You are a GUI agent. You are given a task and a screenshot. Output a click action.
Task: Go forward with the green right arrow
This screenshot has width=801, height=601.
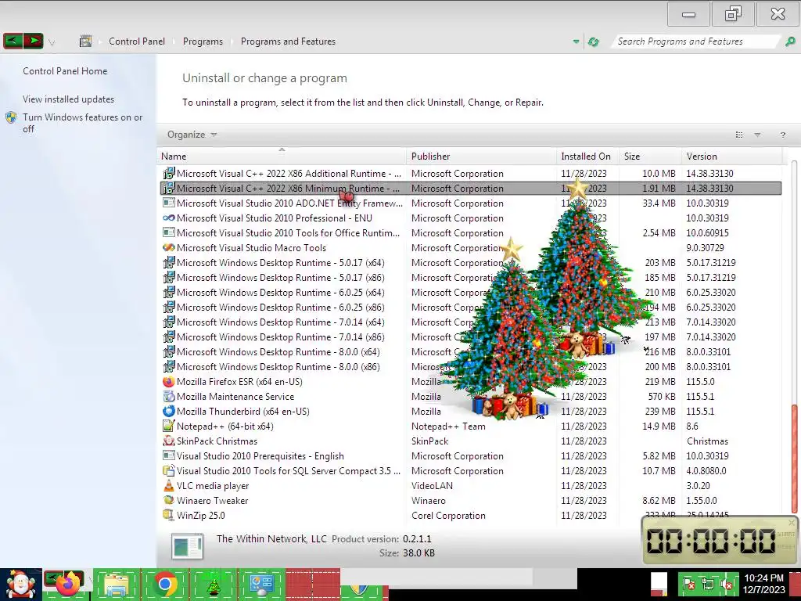click(33, 41)
